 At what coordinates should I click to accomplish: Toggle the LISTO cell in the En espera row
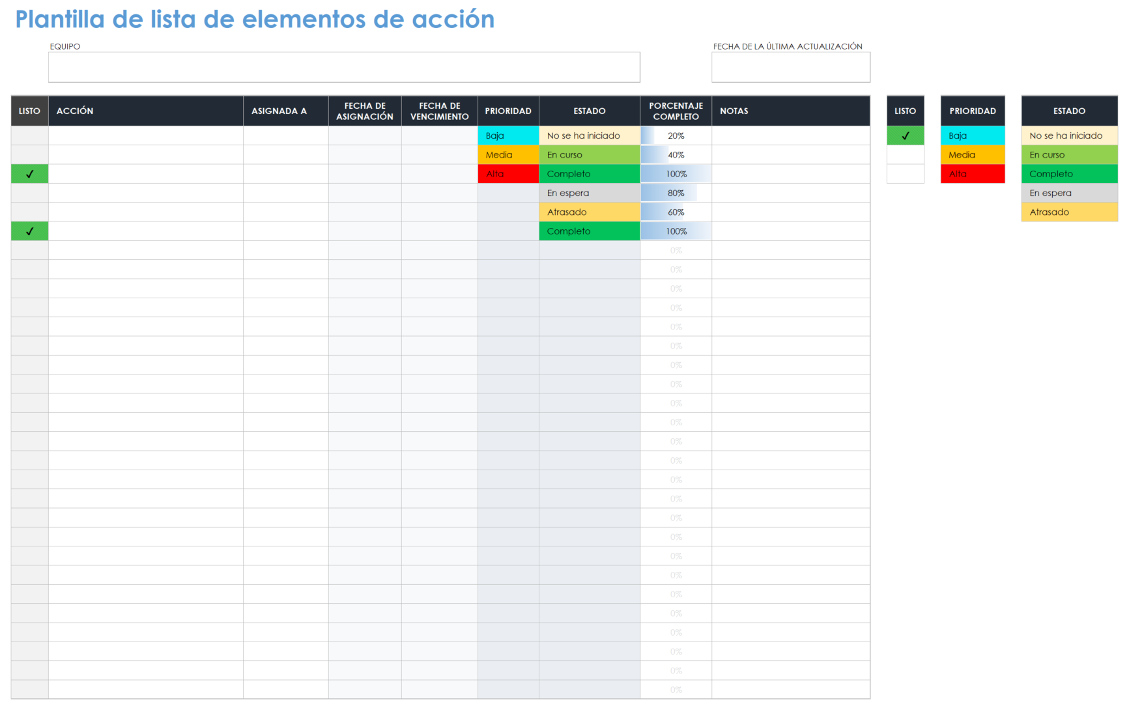pos(29,193)
